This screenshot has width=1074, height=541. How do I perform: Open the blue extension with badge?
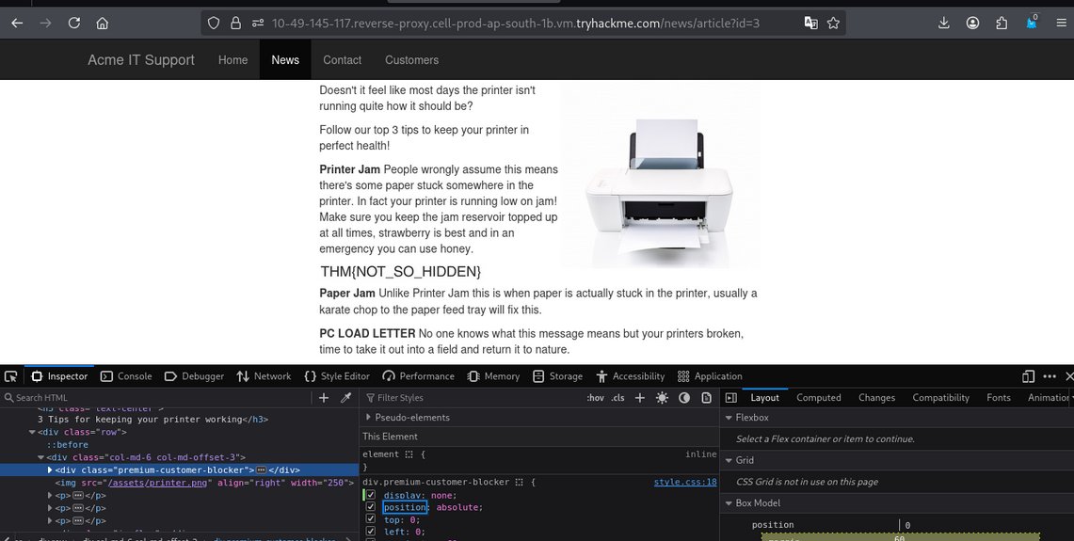pos(1032,23)
